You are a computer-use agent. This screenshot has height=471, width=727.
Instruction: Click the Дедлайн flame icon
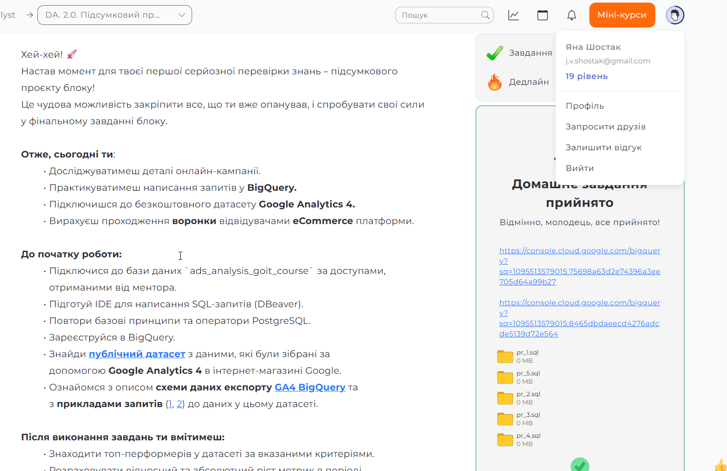point(495,82)
